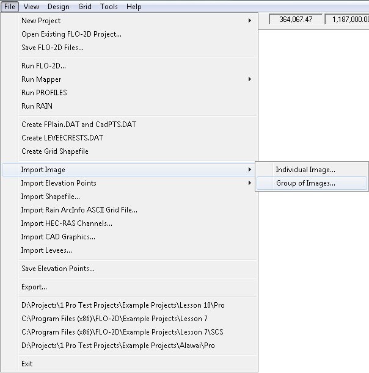This screenshot has height=373, width=369.
Task: Click the 364,067.47 coordinate field
Action: (295, 20)
